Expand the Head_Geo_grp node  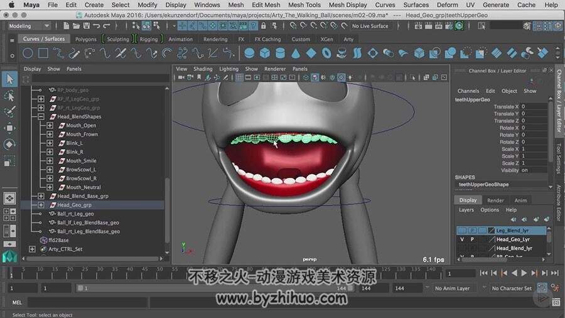click(41, 205)
